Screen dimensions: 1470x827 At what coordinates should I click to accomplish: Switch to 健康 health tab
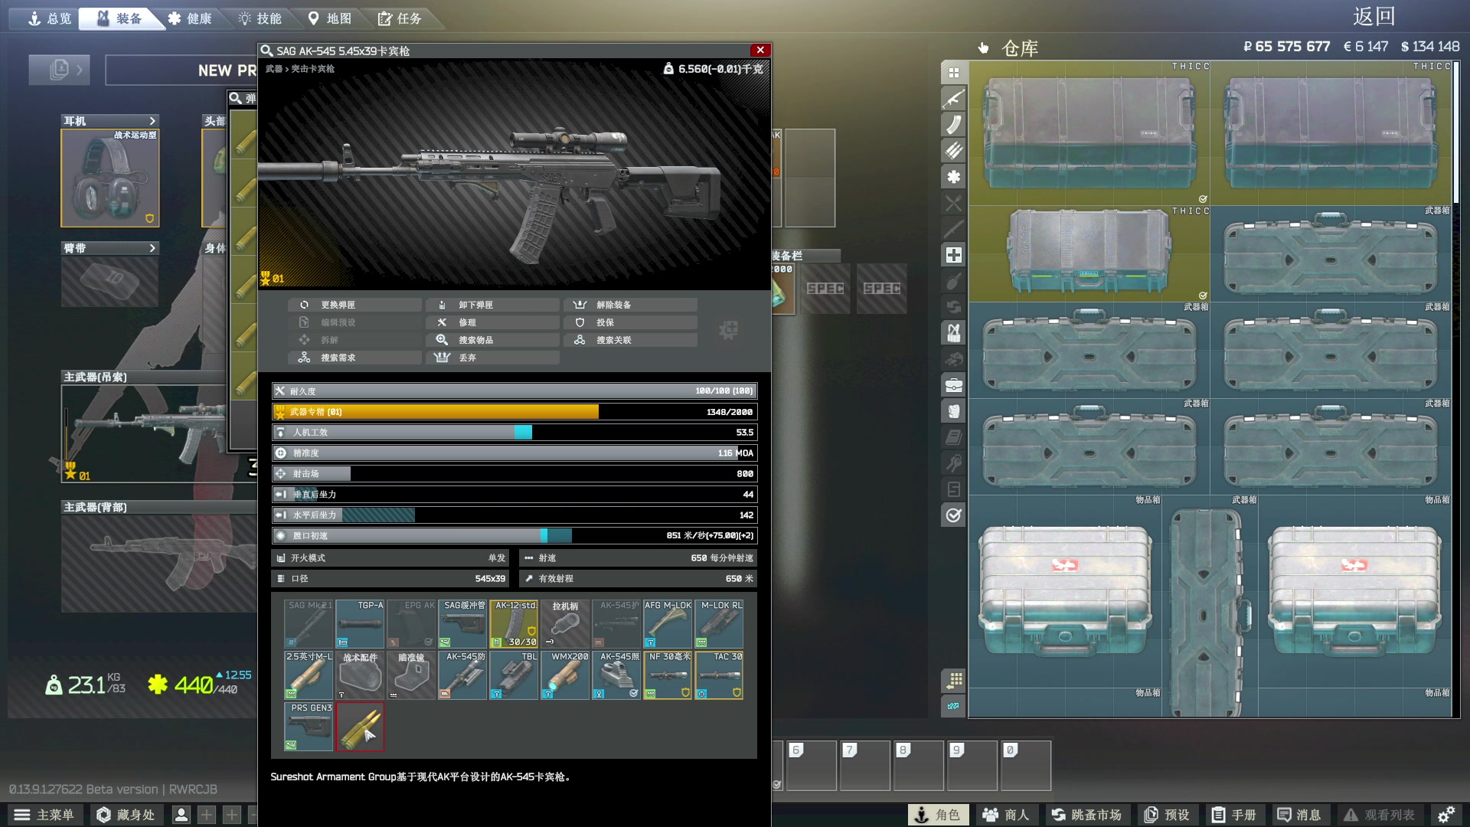190,18
